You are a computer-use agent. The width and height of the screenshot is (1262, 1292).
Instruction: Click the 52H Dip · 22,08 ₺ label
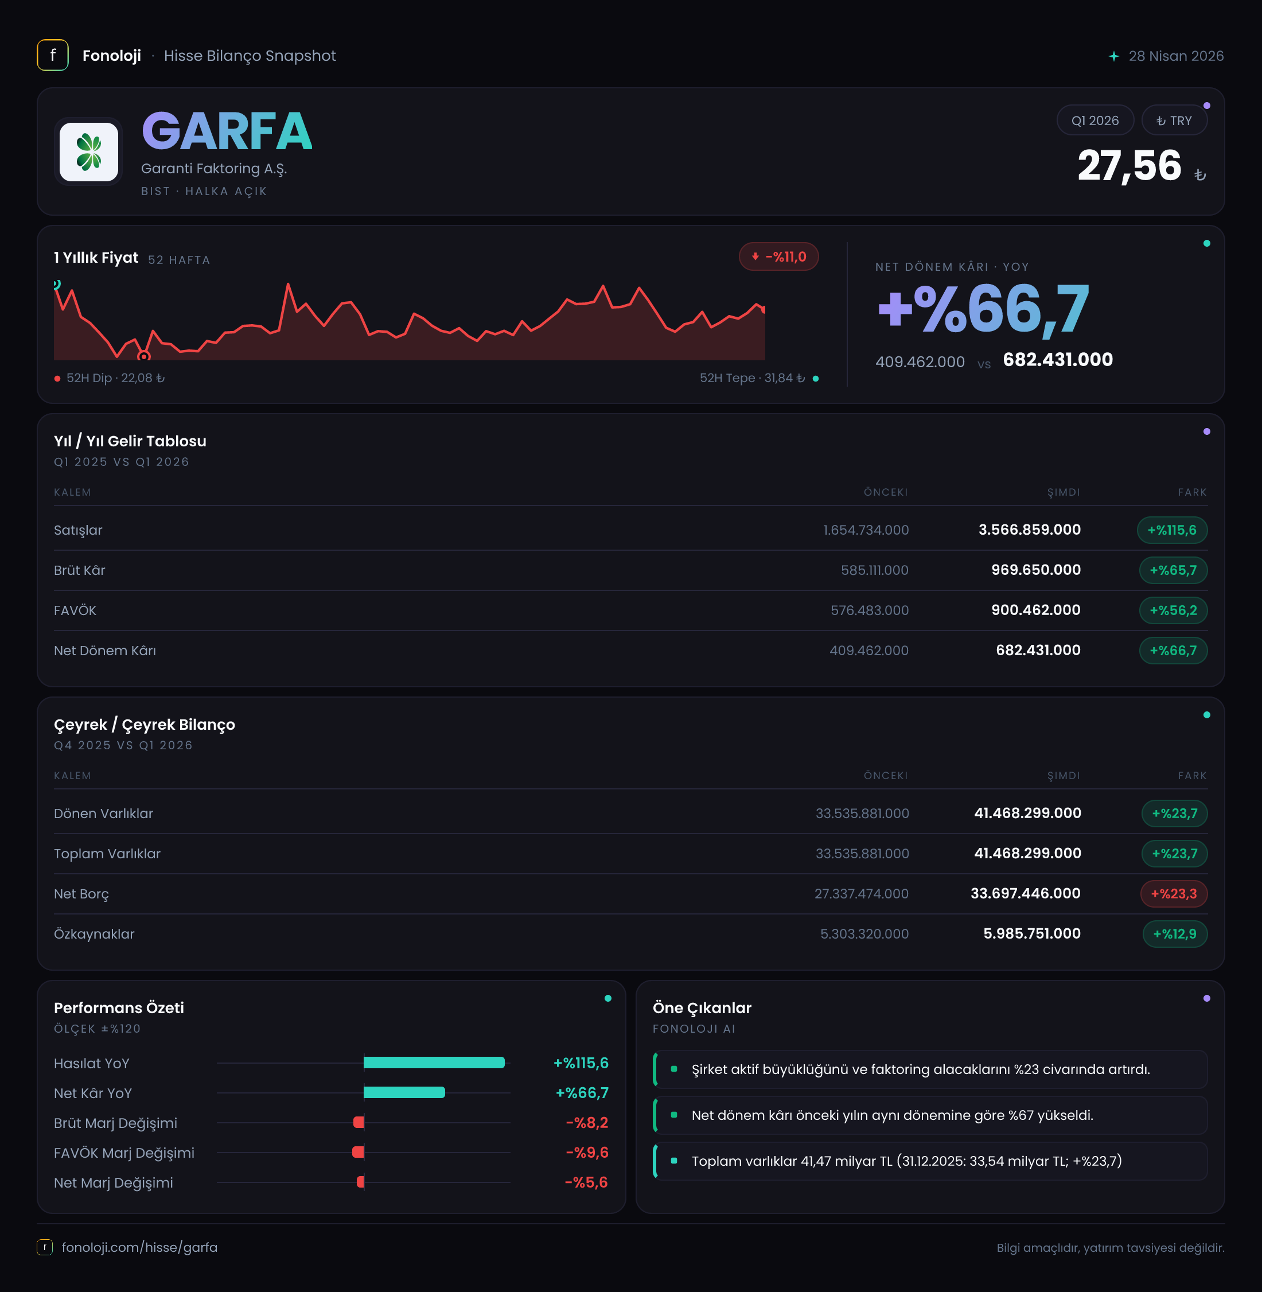(115, 378)
